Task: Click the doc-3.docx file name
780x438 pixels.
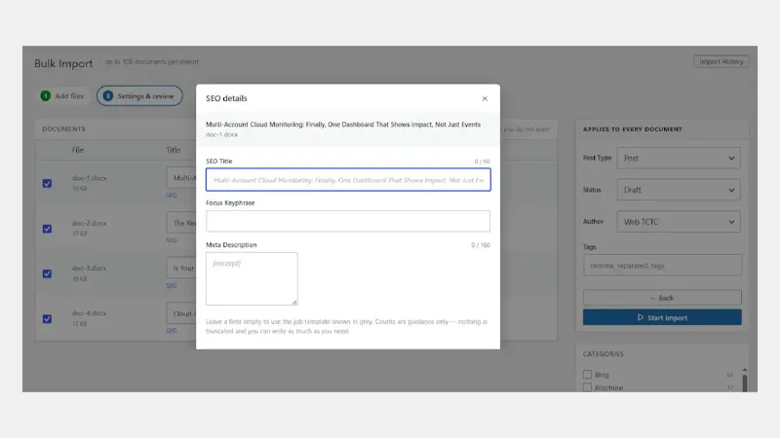Action: pos(89,269)
